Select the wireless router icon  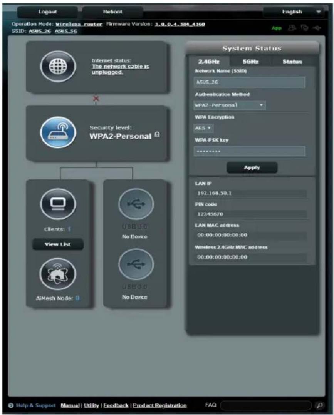point(58,132)
